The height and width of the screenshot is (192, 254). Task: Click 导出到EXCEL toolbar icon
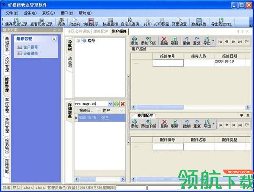(221, 22)
